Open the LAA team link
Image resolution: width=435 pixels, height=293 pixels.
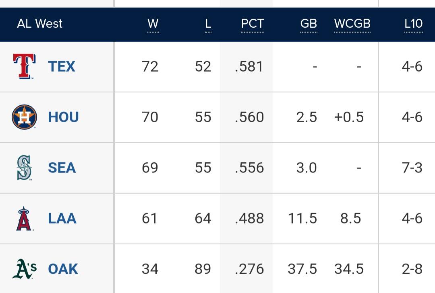pyautogui.click(x=62, y=218)
